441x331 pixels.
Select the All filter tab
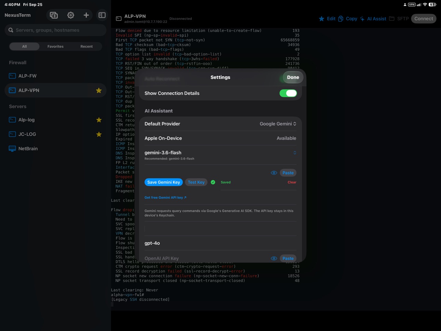[24, 47]
